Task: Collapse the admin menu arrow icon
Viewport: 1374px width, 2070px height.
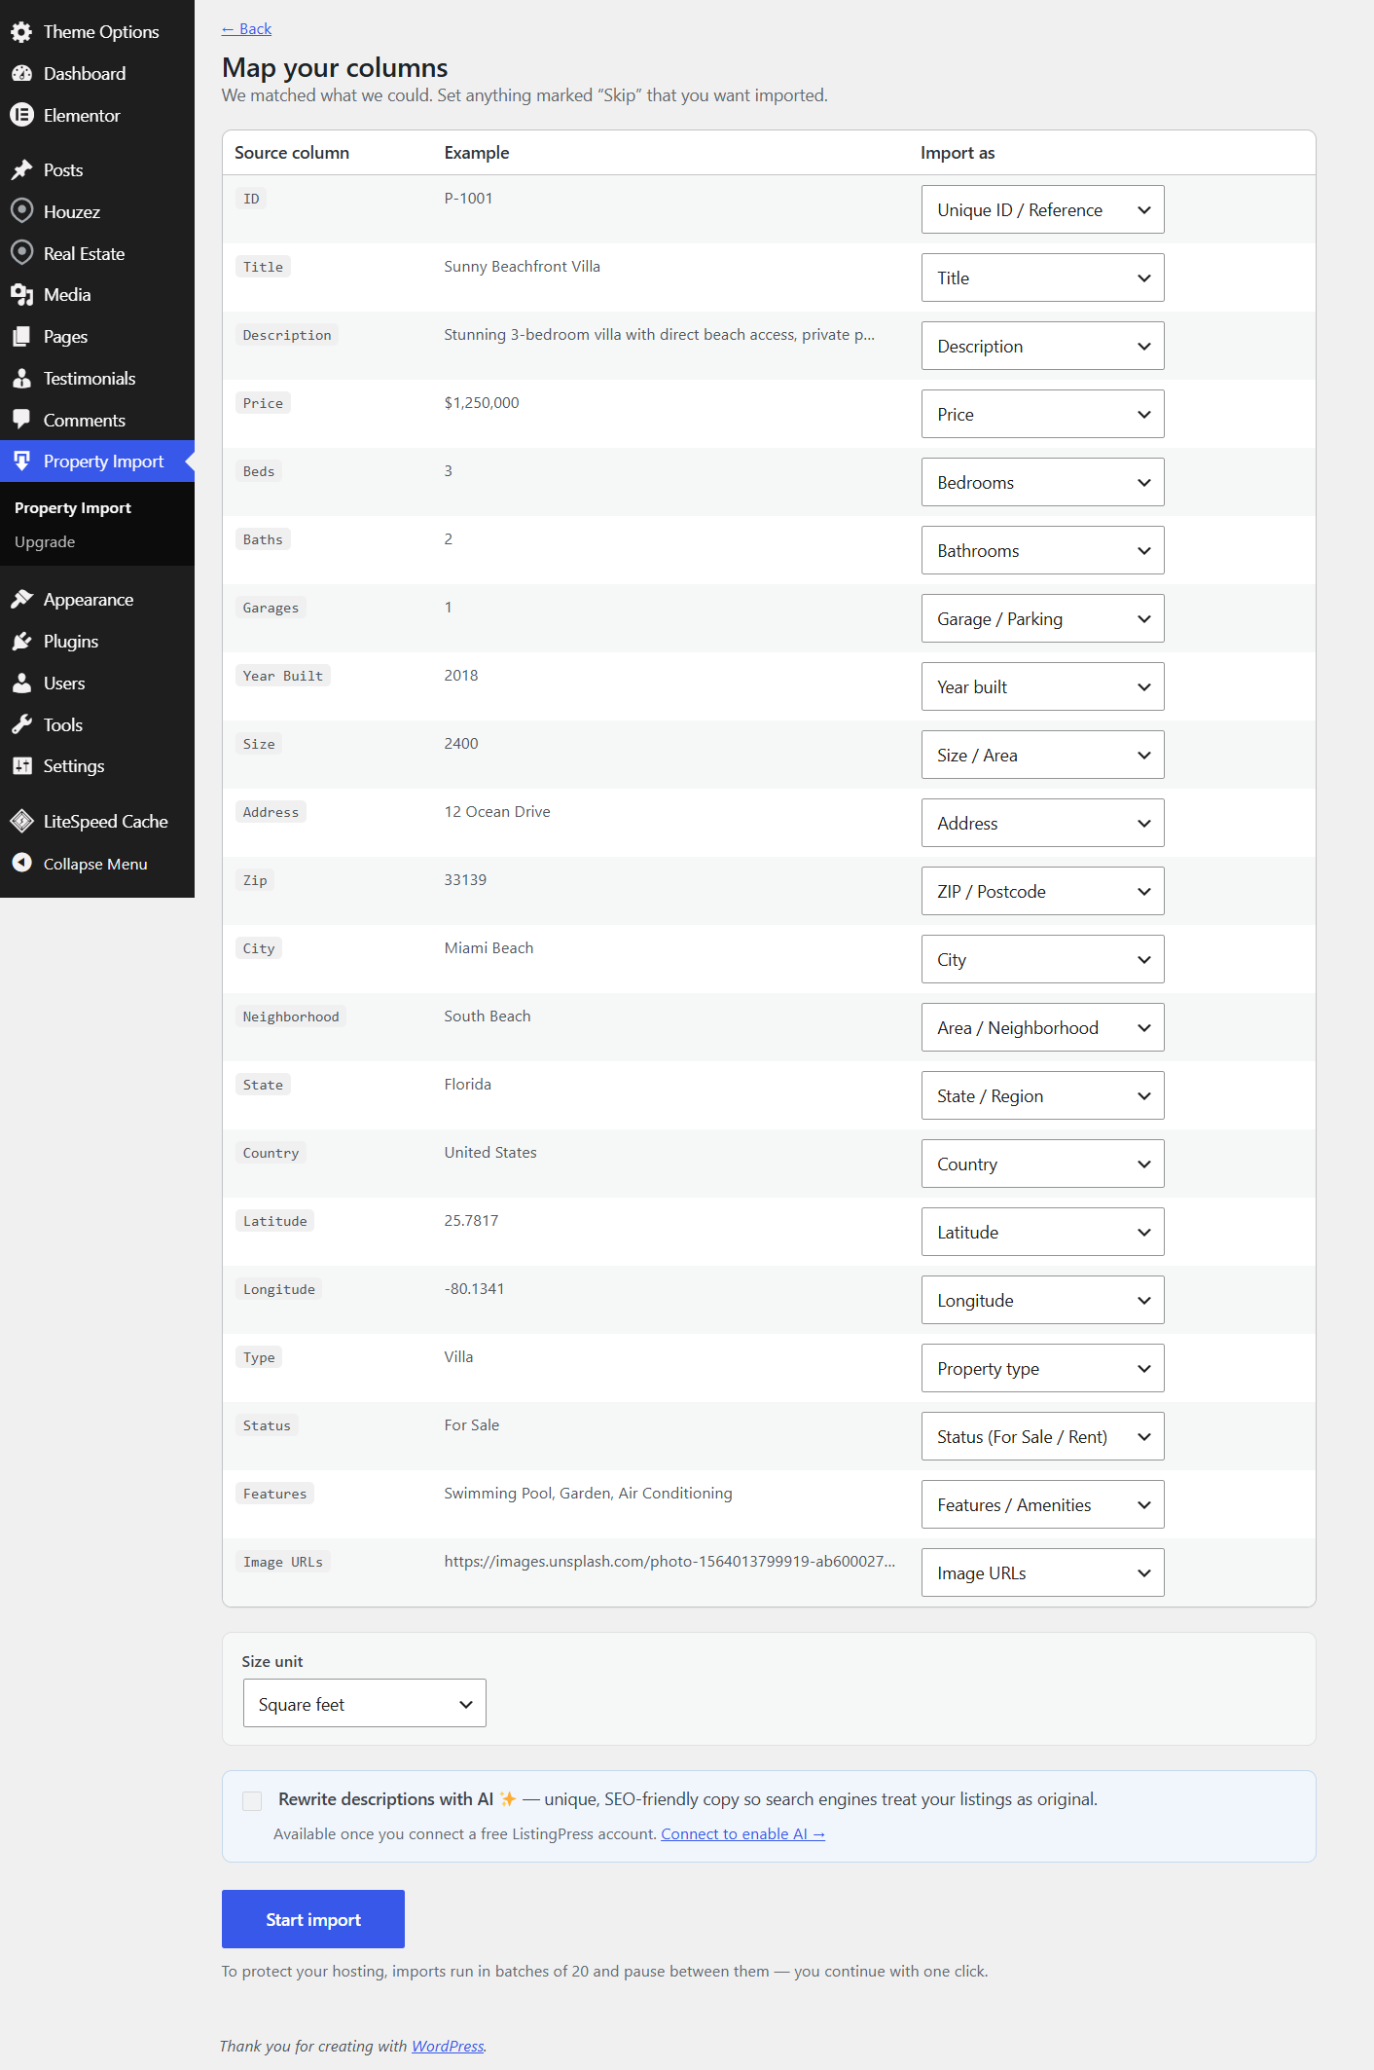Action: tap(21, 863)
